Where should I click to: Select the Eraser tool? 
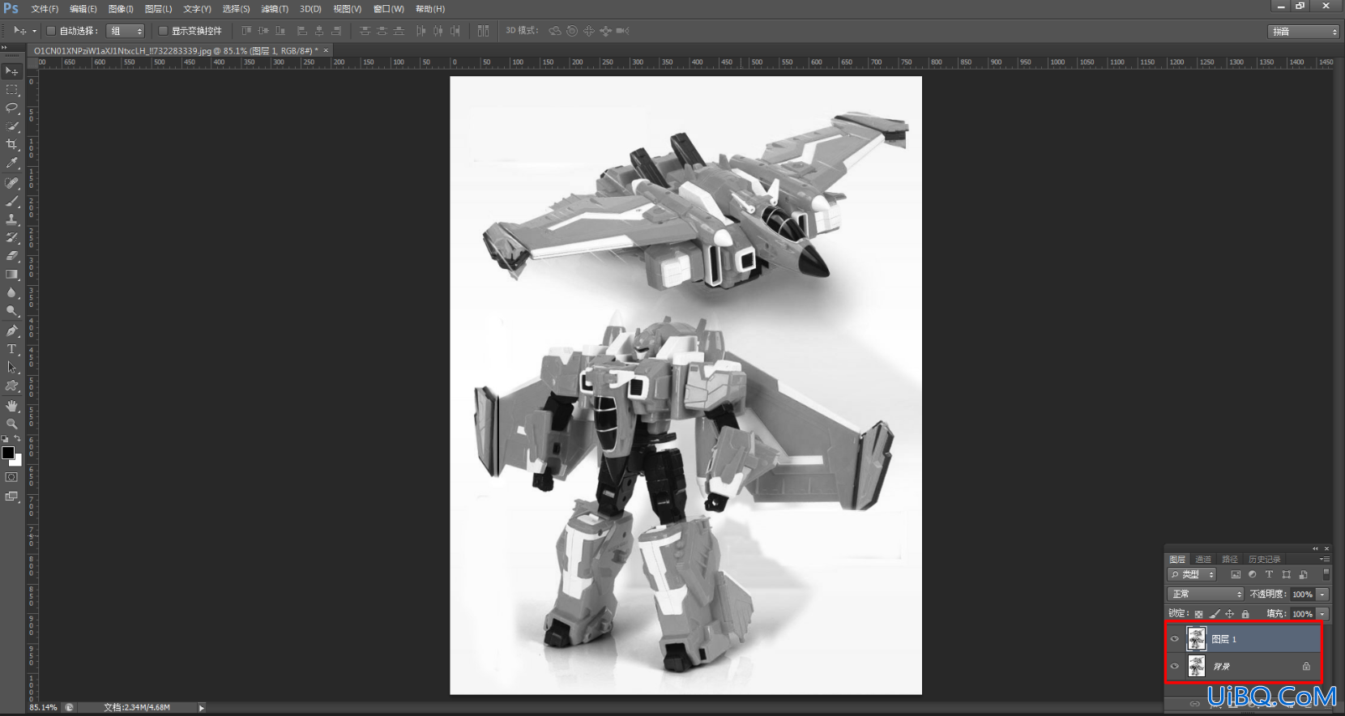tap(11, 256)
